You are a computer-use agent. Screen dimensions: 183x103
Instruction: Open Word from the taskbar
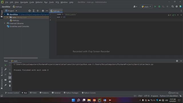[x=105, y=100]
